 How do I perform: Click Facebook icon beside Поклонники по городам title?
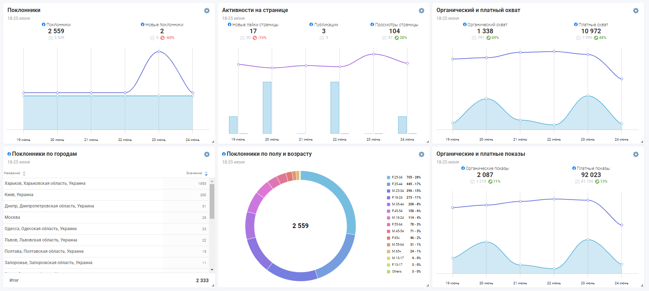coord(9,154)
